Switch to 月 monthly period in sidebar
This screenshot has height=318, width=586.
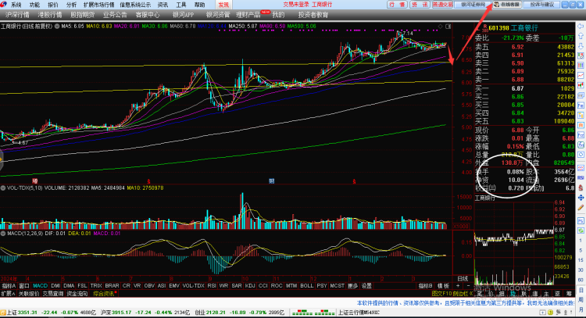[581, 309]
